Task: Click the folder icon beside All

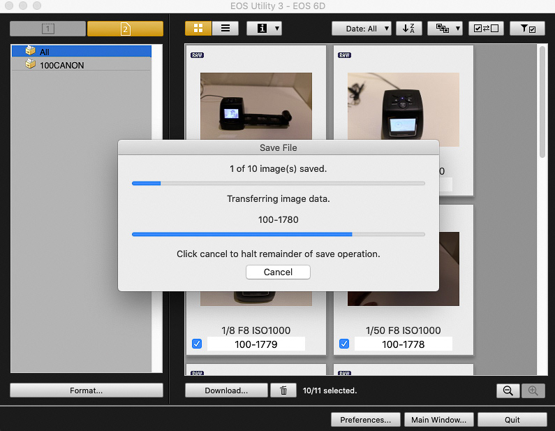Action: click(x=31, y=50)
